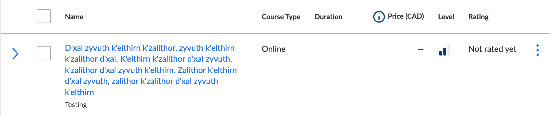Expand the course row chevron
The image size is (550, 117).
[x=16, y=54]
